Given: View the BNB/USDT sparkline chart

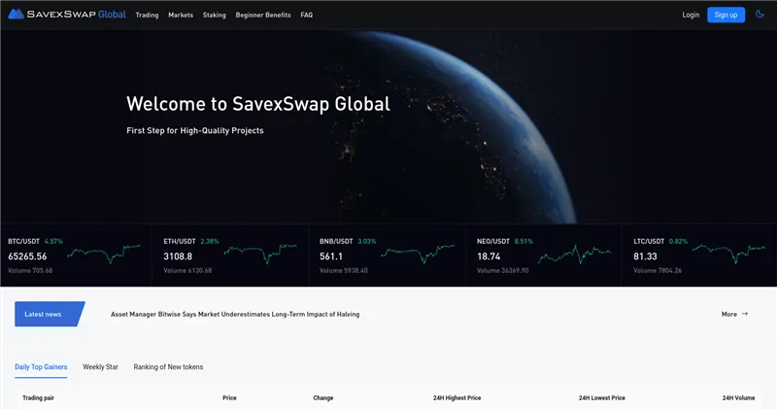Looking at the screenshot, I should click(x=418, y=254).
